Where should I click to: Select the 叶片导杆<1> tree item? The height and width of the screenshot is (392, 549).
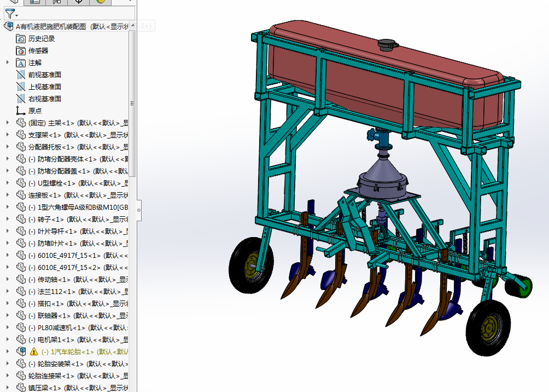pos(78,231)
